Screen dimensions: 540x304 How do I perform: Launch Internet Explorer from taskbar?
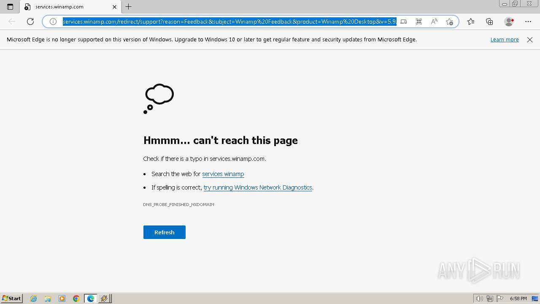34,299
